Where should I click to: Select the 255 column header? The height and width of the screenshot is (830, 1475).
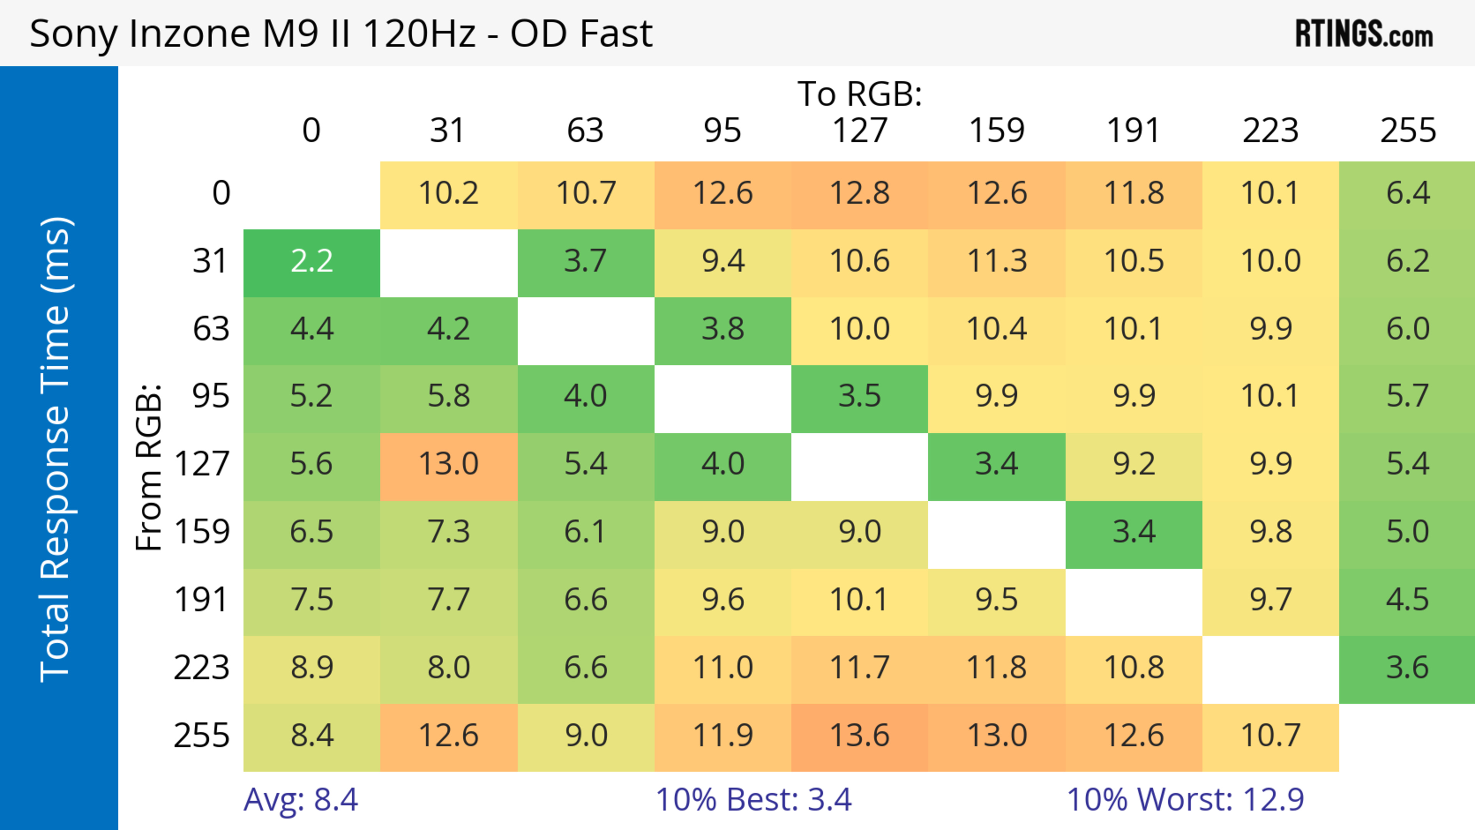[x=1407, y=131]
